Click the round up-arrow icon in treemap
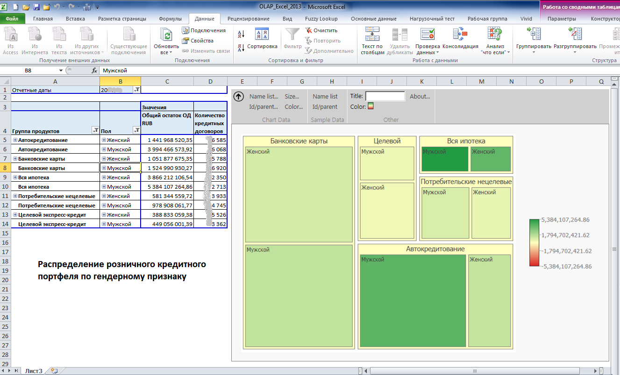The height and width of the screenshot is (375, 620). coord(239,97)
